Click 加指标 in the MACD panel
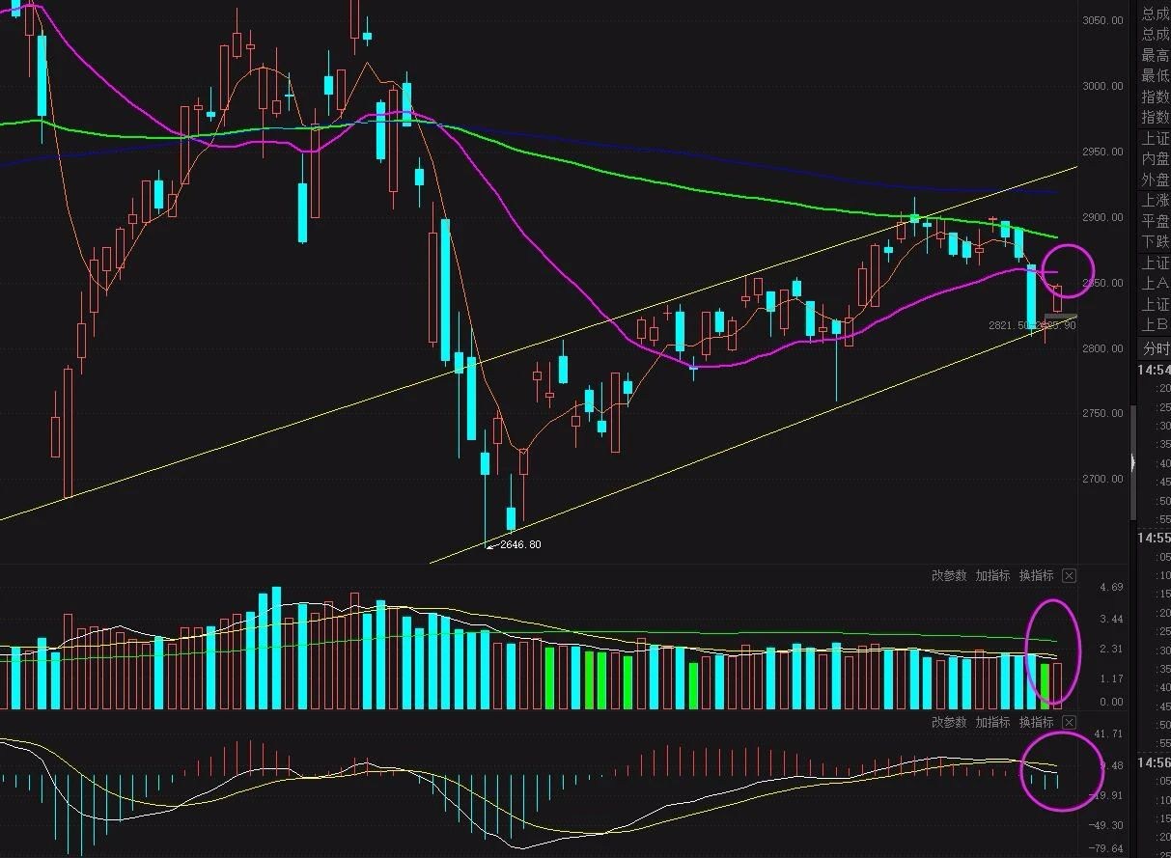This screenshot has height=858, width=1171. tap(992, 723)
